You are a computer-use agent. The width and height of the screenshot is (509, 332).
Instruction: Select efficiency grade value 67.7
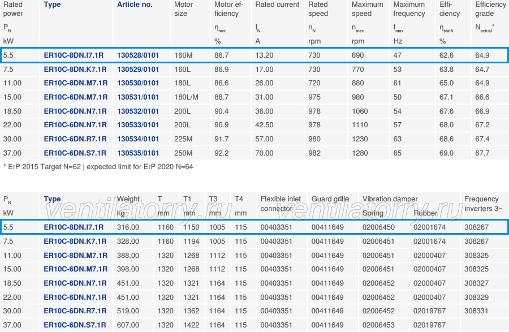click(482, 153)
